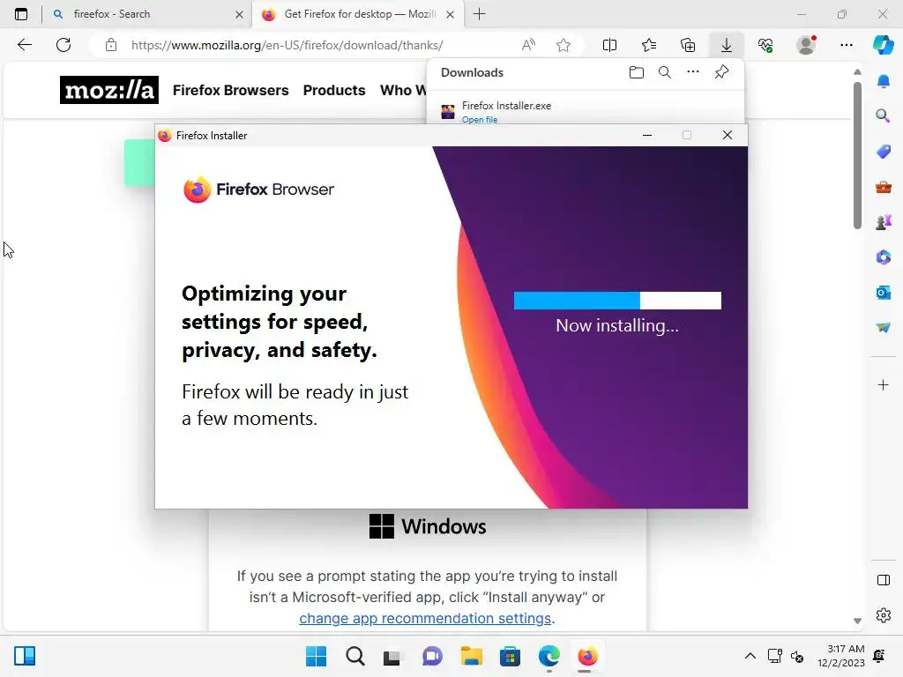Open sidebar Tools briefcase icon
Viewport: 903px width, 677px height.
[884, 187]
